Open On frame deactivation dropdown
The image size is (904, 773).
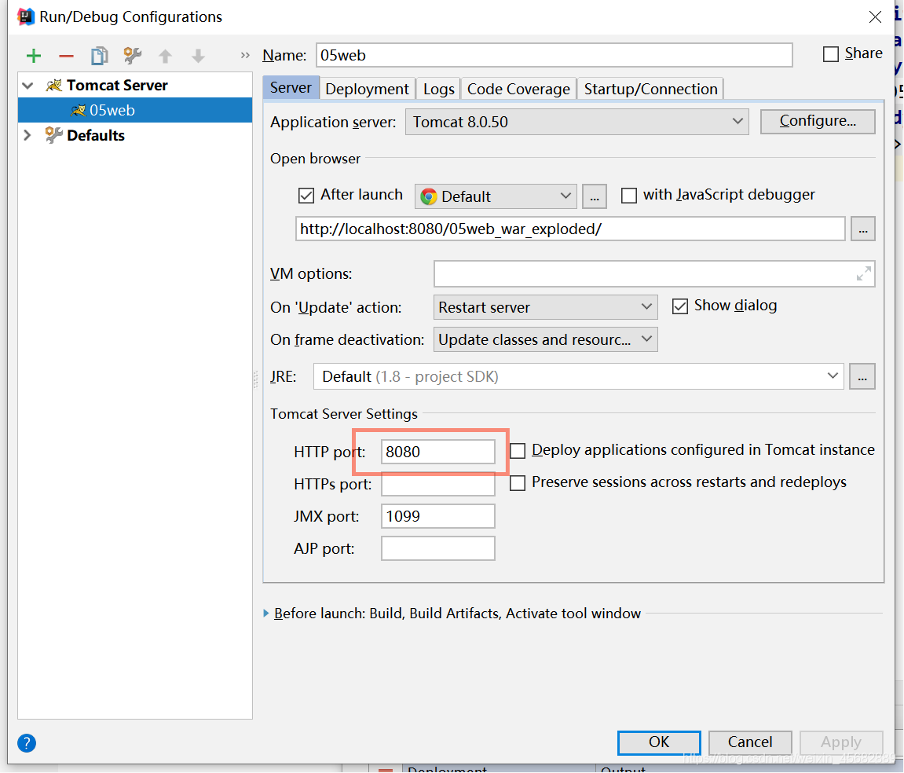[545, 340]
